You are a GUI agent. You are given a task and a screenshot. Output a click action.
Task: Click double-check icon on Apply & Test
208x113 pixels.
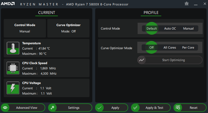(135, 108)
